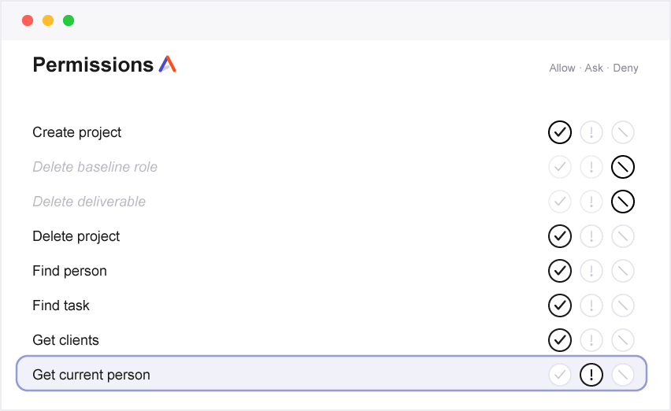Set Get clients to Deny
671x411 pixels.
(x=623, y=340)
